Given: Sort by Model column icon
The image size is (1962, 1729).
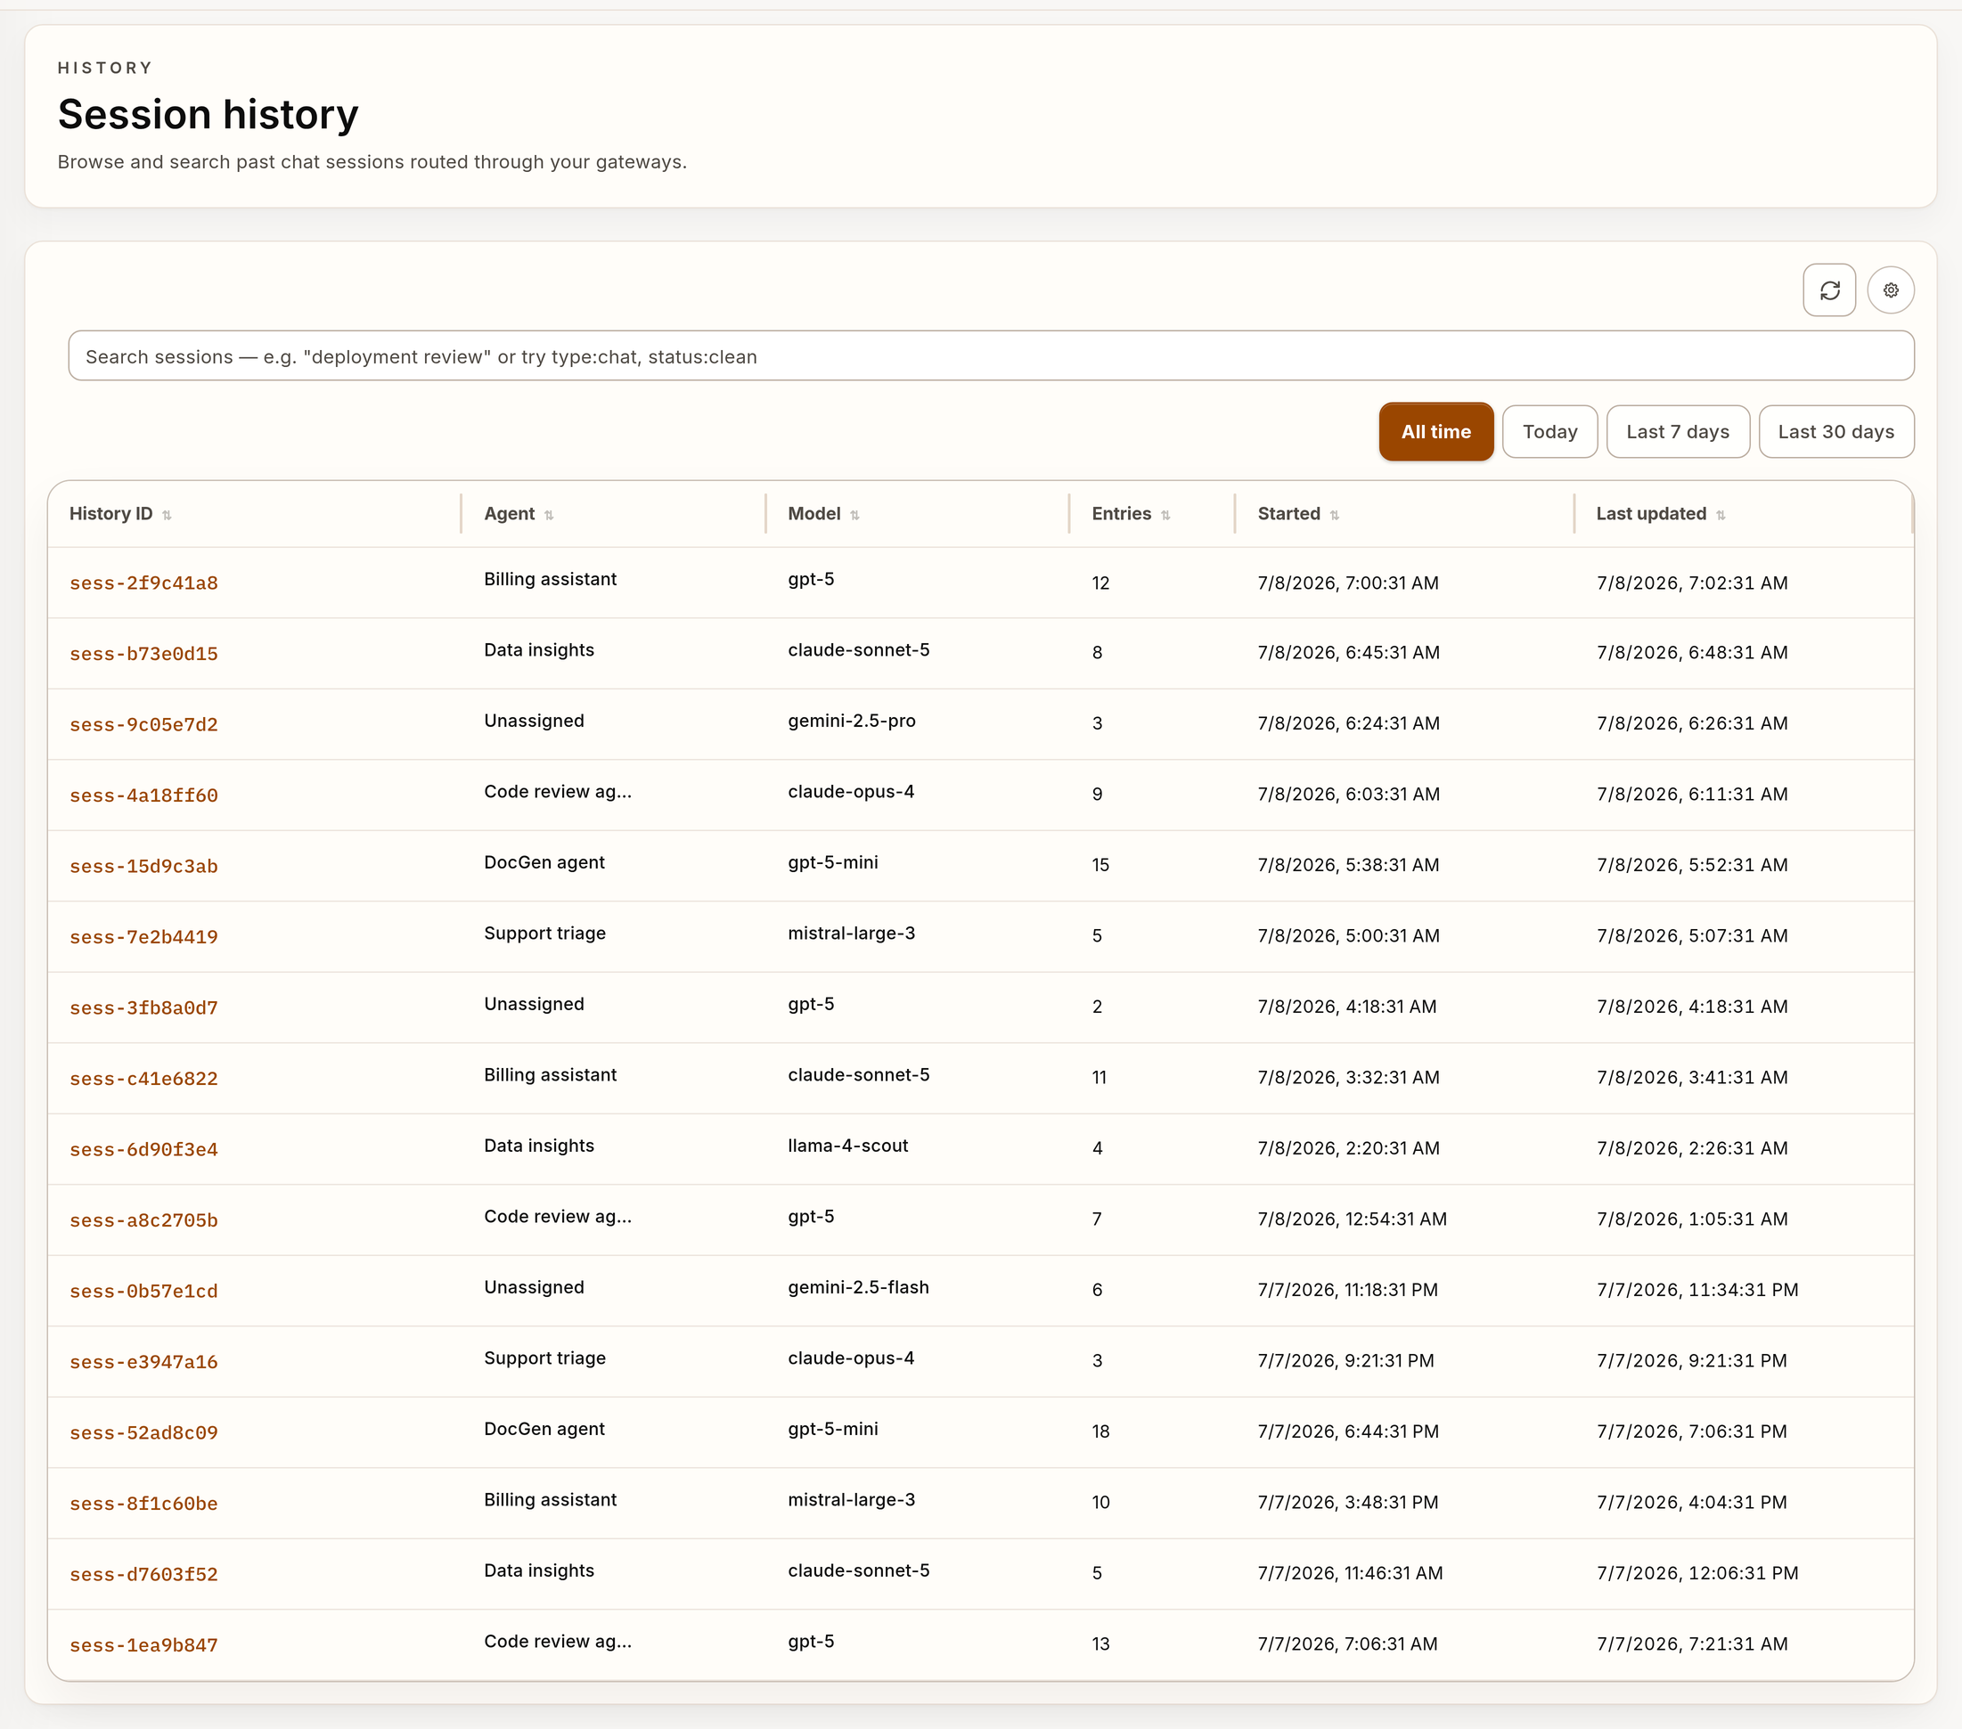Looking at the screenshot, I should coord(854,515).
